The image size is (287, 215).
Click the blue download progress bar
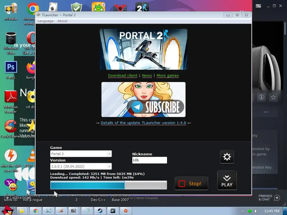pyautogui.click(x=108, y=185)
